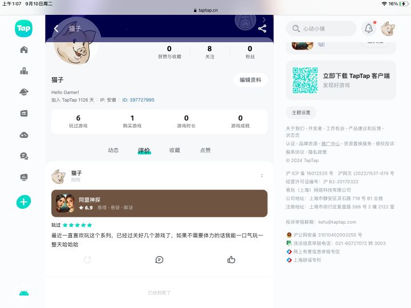Click the green plus create button

pyautogui.click(x=23, y=202)
